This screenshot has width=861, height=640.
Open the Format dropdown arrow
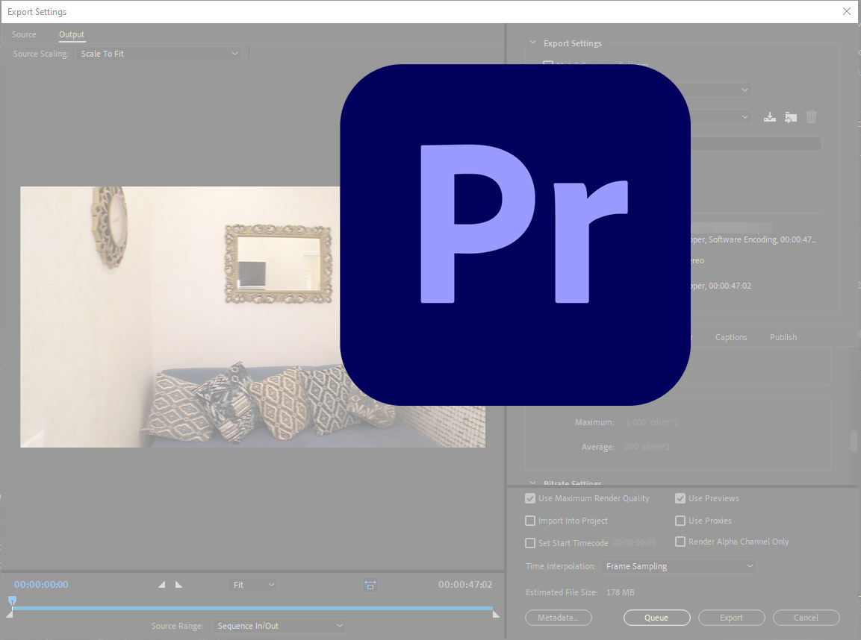click(x=745, y=90)
